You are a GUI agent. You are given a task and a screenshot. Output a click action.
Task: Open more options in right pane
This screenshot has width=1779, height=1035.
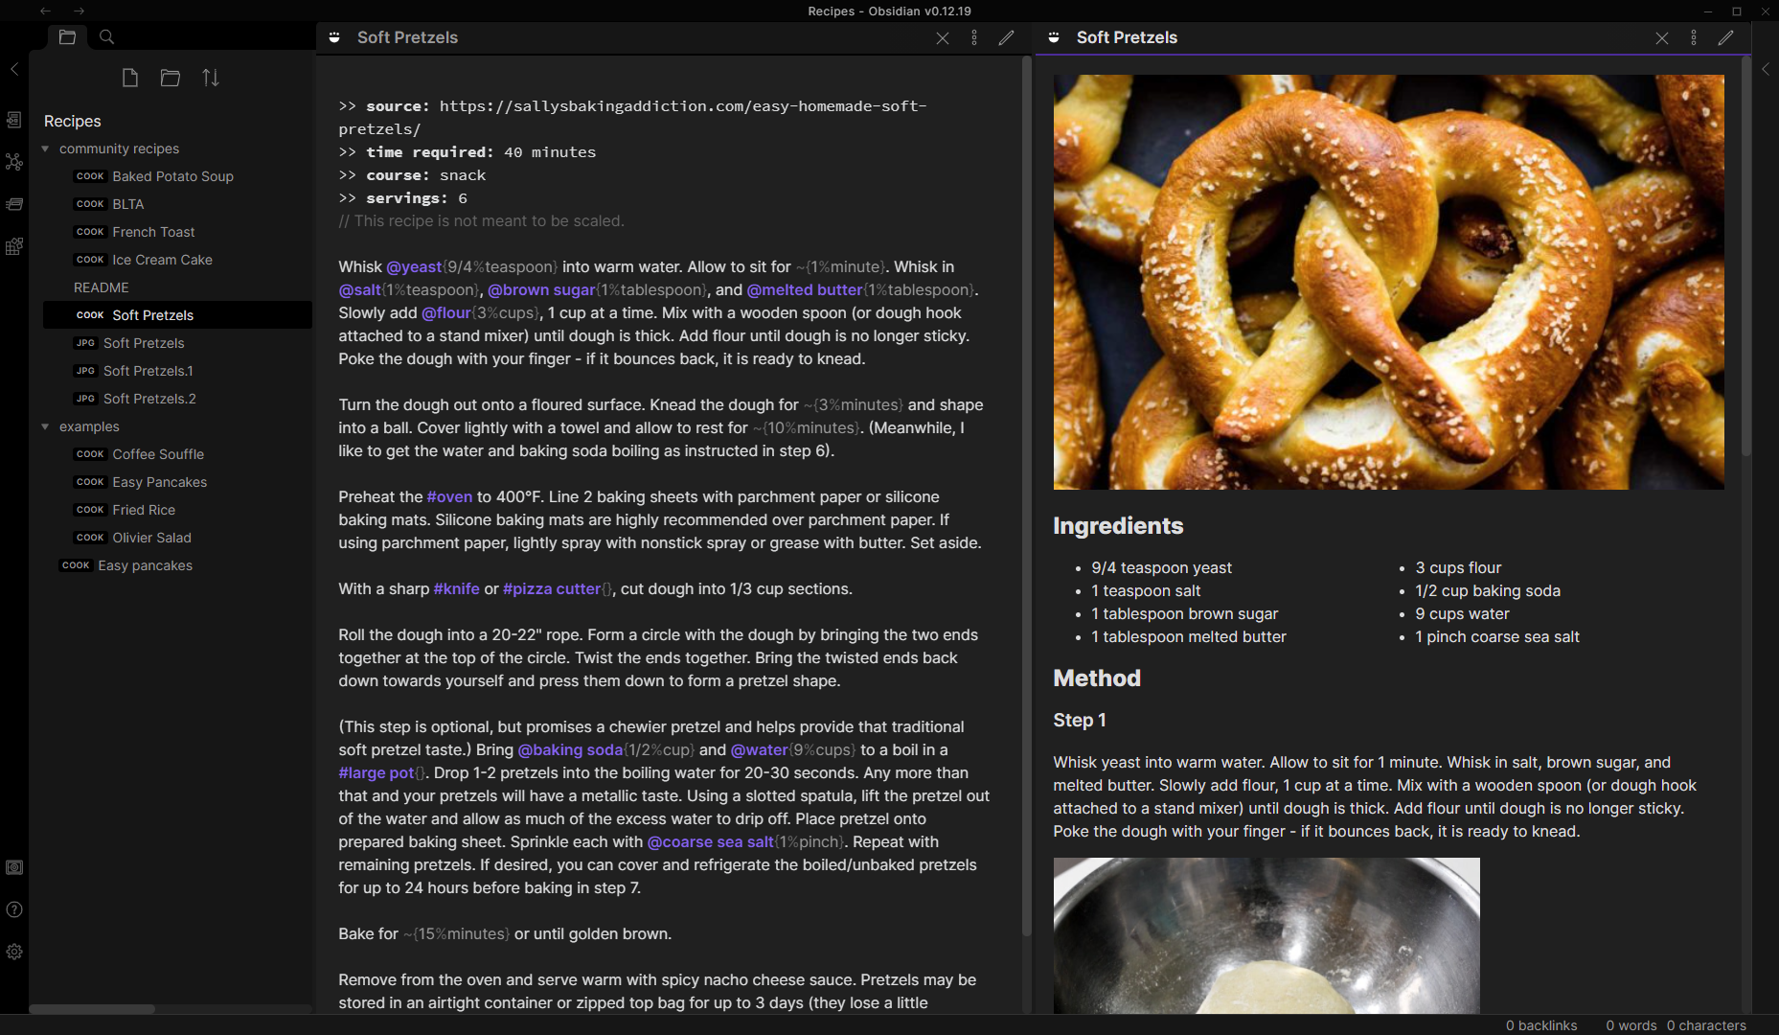1694,38
